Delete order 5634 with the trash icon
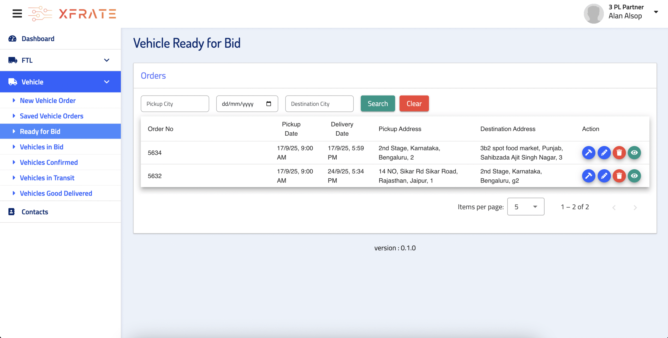668x338 pixels. tap(619, 153)
